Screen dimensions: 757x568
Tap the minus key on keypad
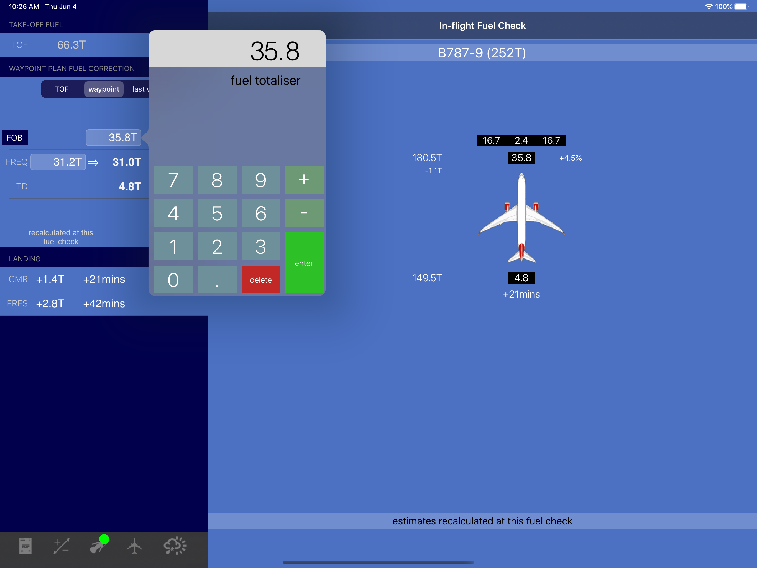pyautogui.click(x=304, y=213)
